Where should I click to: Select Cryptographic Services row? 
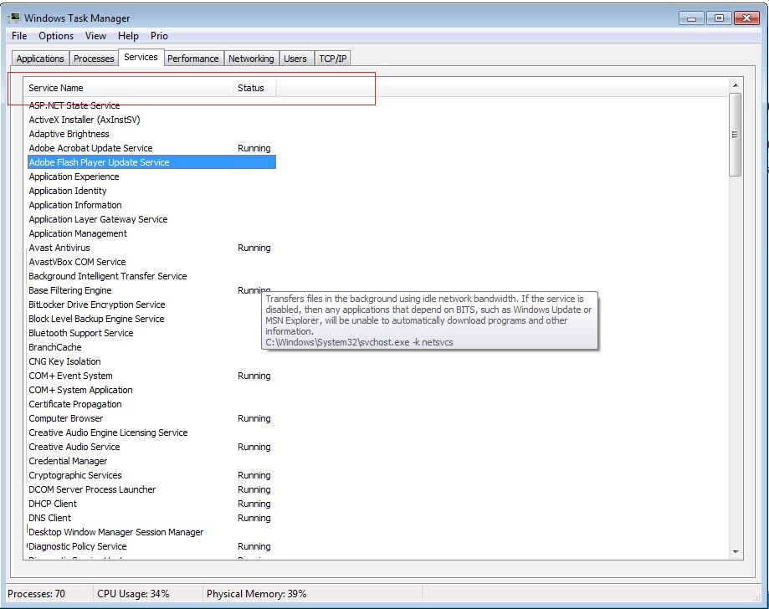[151, 475]
